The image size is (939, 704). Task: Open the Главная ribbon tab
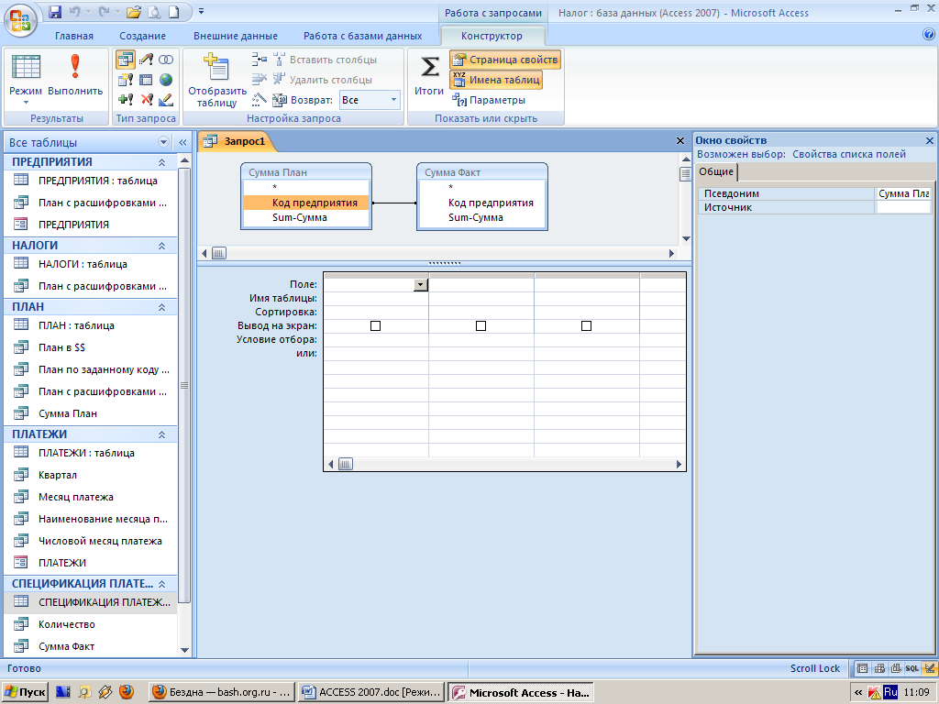point(74,36)
